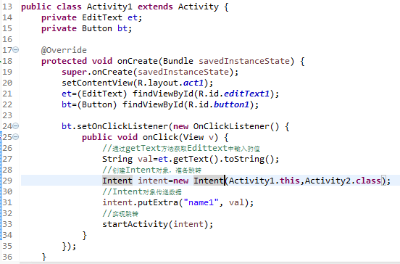
Task: Click setOnClickListener on line 24
Action: coord(122,126)
